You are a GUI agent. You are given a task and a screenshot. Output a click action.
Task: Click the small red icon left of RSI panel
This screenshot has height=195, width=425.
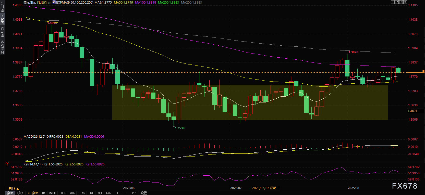7,164
